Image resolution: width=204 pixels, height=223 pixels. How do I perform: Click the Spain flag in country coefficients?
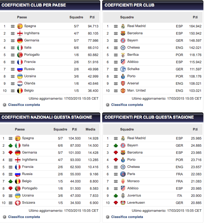point(20,26)
